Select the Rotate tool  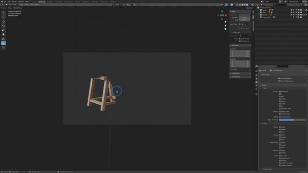pyautogui.click(x=3, y=26)
